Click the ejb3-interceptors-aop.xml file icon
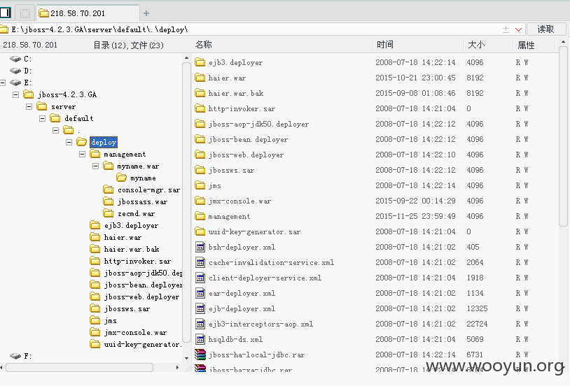This screenshot has height=386, width=570. [x=200, y=324]
